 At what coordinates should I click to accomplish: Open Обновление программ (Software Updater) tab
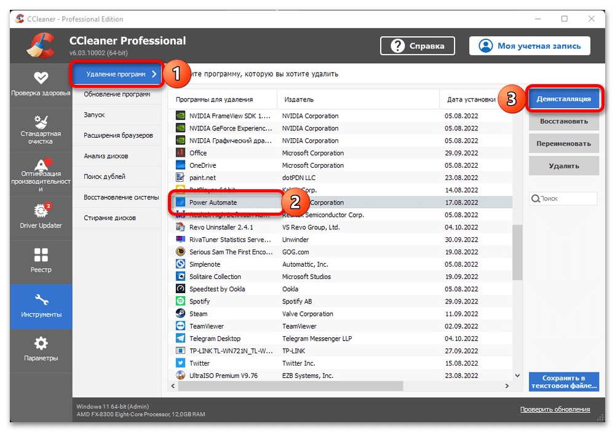[117, 95]
